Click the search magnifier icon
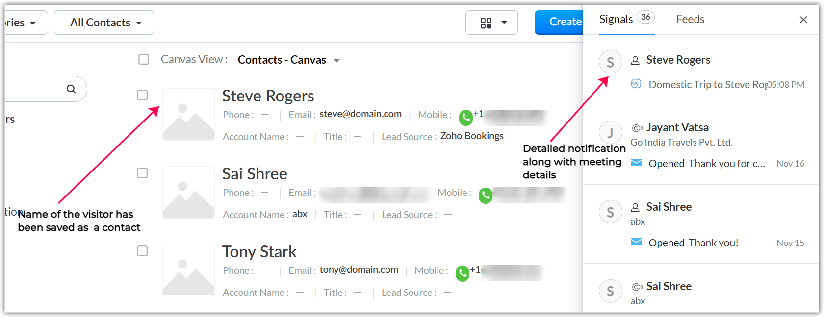Viewport: 824px width, 317px height. [71, 89]
